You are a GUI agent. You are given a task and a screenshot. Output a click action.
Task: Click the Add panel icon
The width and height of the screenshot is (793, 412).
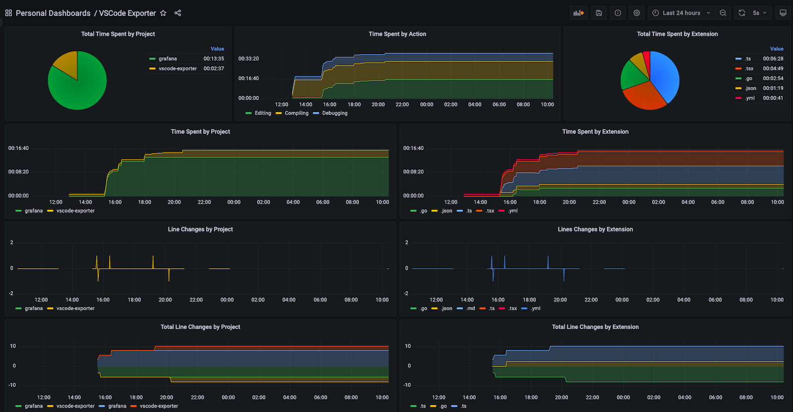578,13
